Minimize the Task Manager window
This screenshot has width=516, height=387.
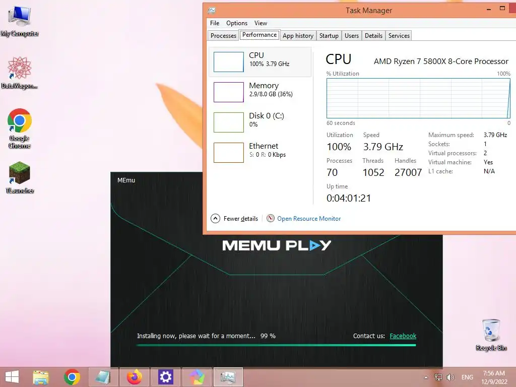(x=489, y=10)
